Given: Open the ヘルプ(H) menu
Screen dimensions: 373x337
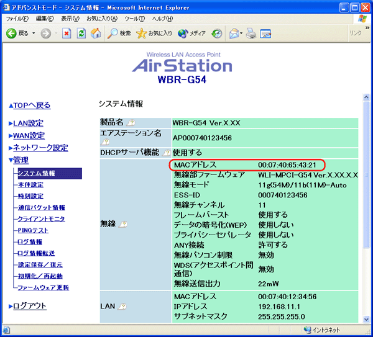Looking at the screenshot, I should tap(162, 19).
